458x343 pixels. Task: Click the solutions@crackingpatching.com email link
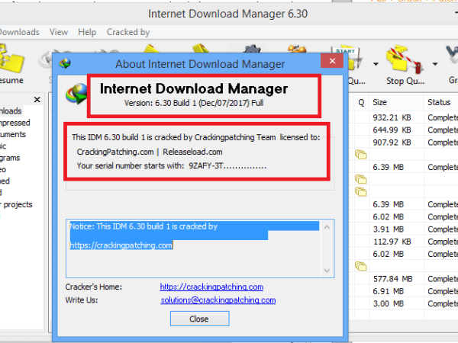pos(218,300)
